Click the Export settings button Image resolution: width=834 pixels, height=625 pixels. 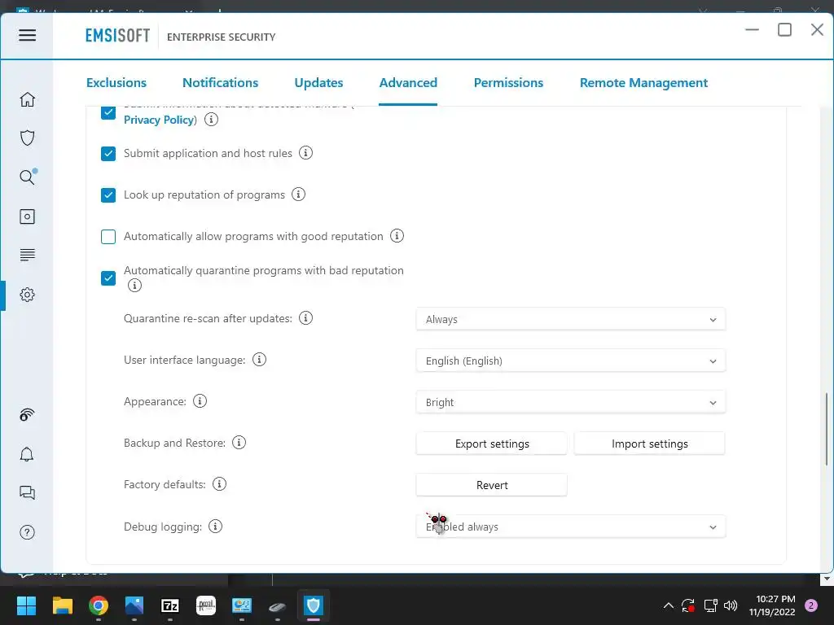pos(492,444)
